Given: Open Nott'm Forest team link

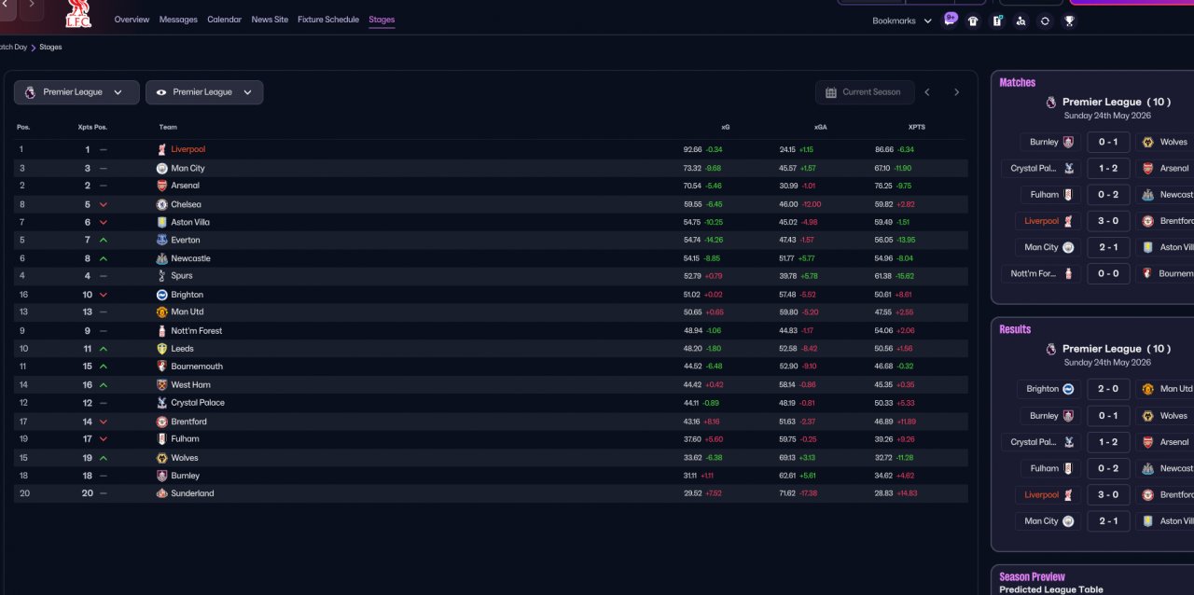Looking at the screenshot, I should point(197,331).
